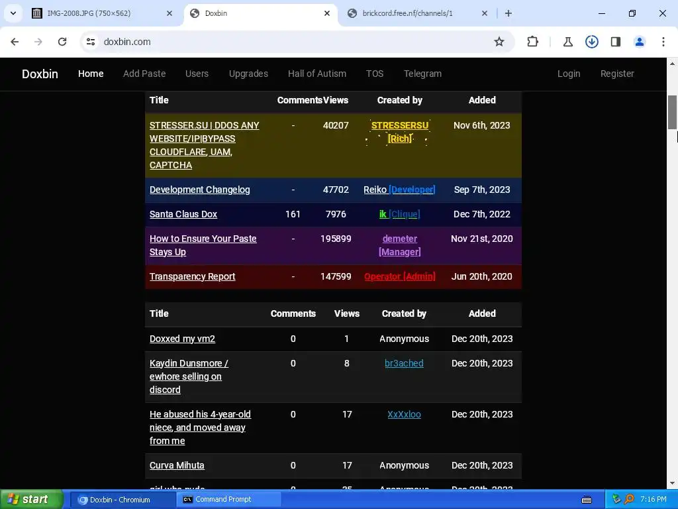Viewport: 678px width, 509px height.
Task: Switch to Command Prompt in taskbar
Action: tap(229, 500)
